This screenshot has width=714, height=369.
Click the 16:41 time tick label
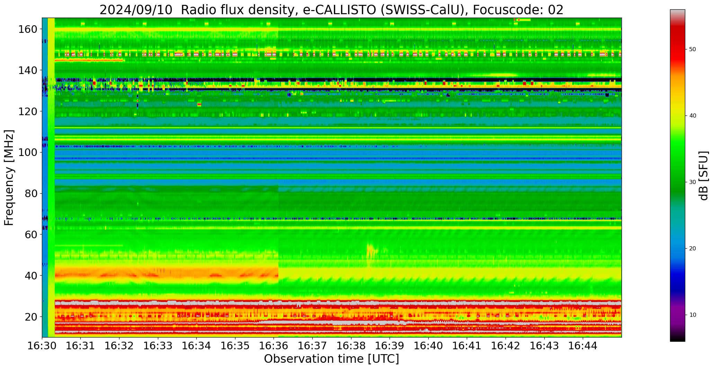pyautogui.click(x=467, y=346)
